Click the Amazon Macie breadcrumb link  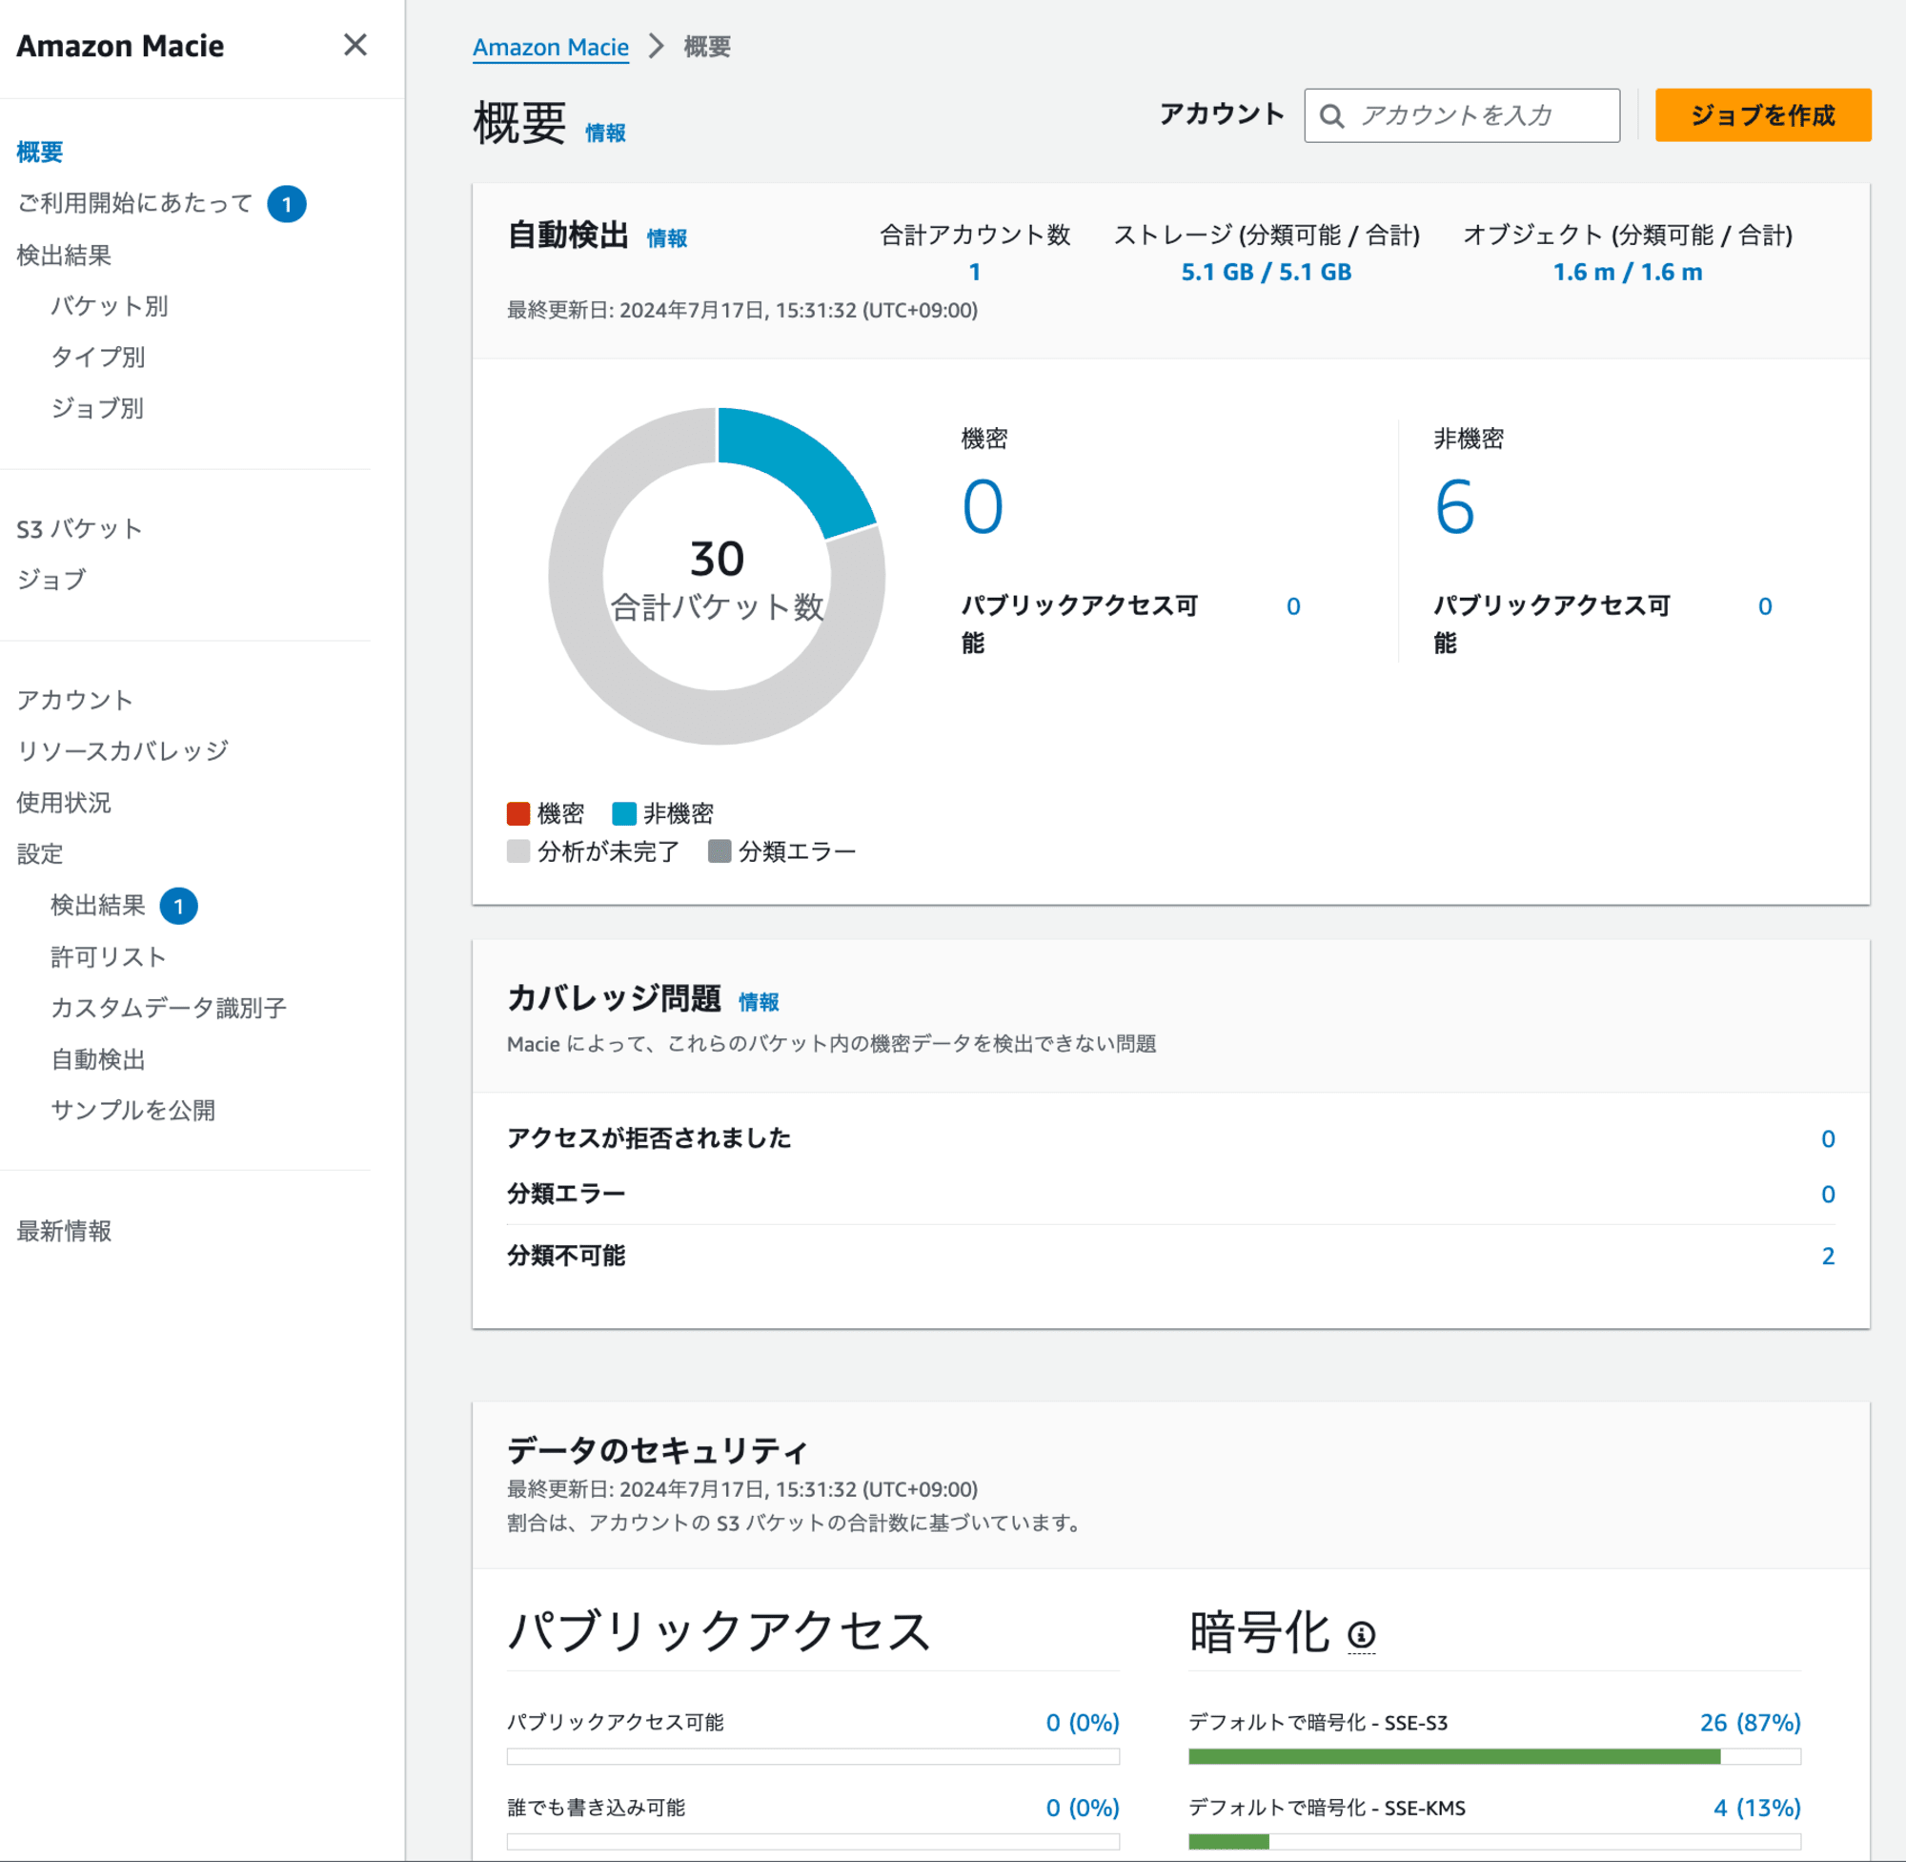click(x=550, y=47)
